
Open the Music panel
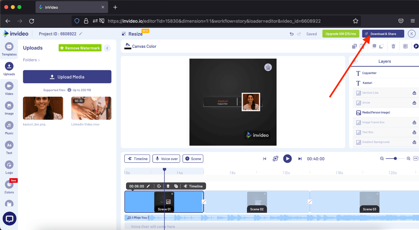point(9,128)
